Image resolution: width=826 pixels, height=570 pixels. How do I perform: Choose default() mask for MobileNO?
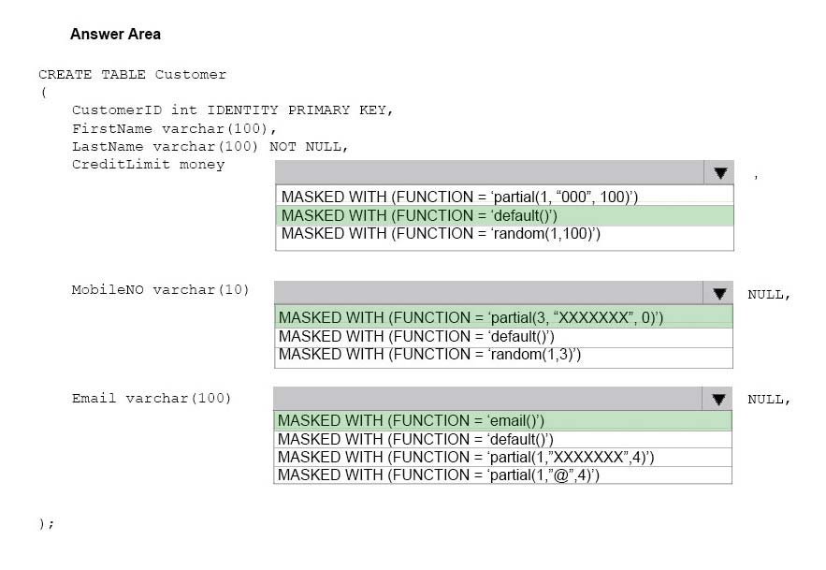[x=503, y=336]
